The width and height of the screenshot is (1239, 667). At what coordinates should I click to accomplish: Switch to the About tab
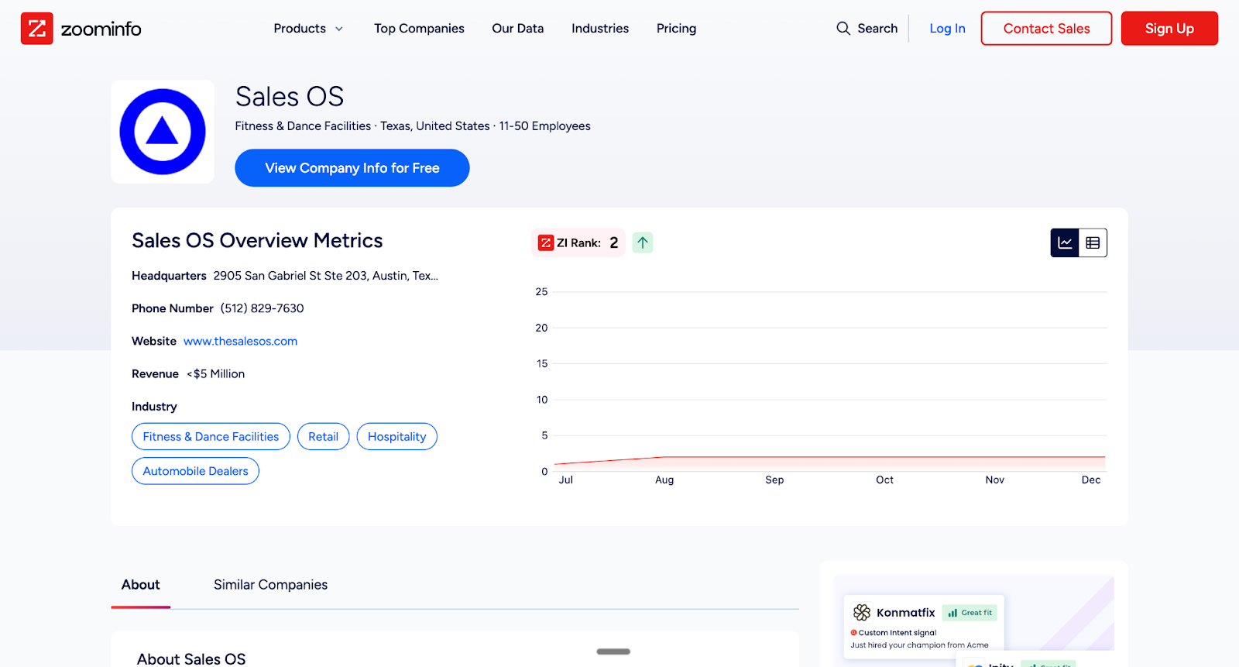(140, 585)
